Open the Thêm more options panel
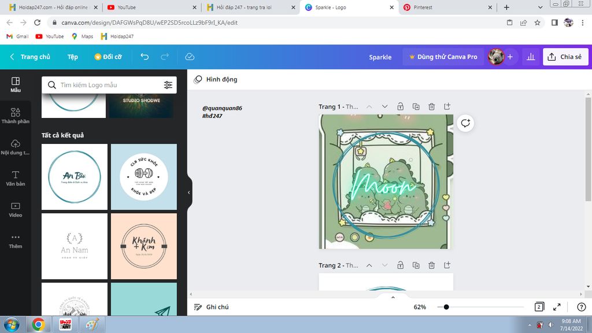592x333 pixels. pos(16,241)
